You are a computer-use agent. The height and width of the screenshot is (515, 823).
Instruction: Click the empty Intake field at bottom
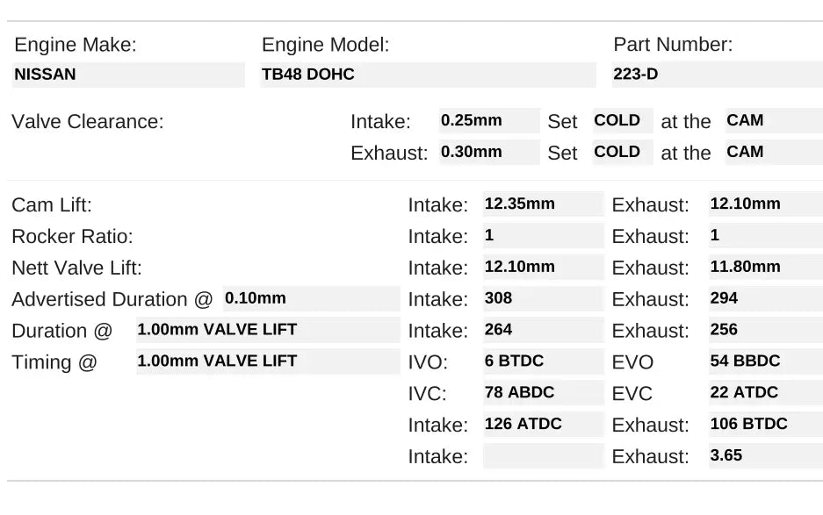543,456
